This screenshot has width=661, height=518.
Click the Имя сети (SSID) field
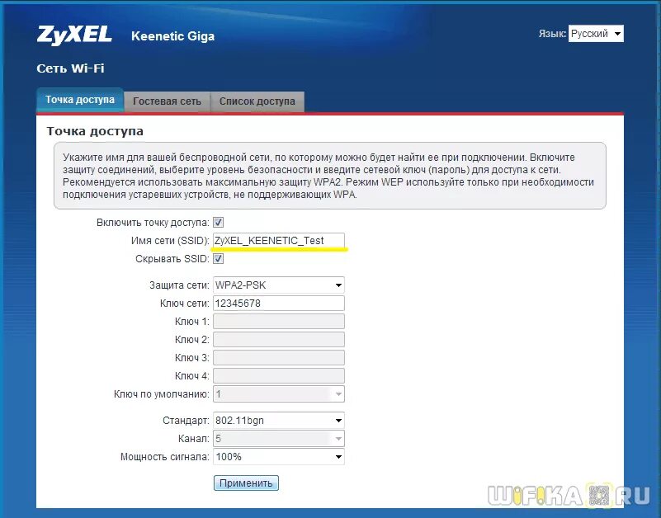tap(279, 241)
